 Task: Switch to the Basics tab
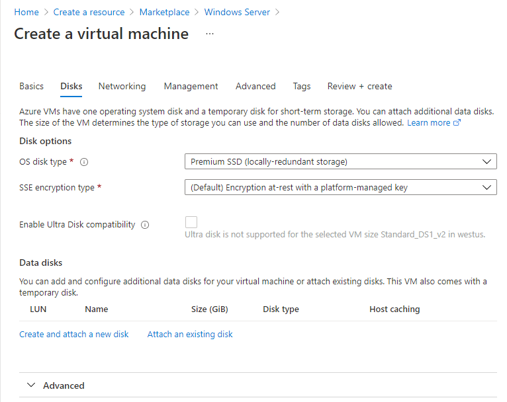[x=31, y=86]
